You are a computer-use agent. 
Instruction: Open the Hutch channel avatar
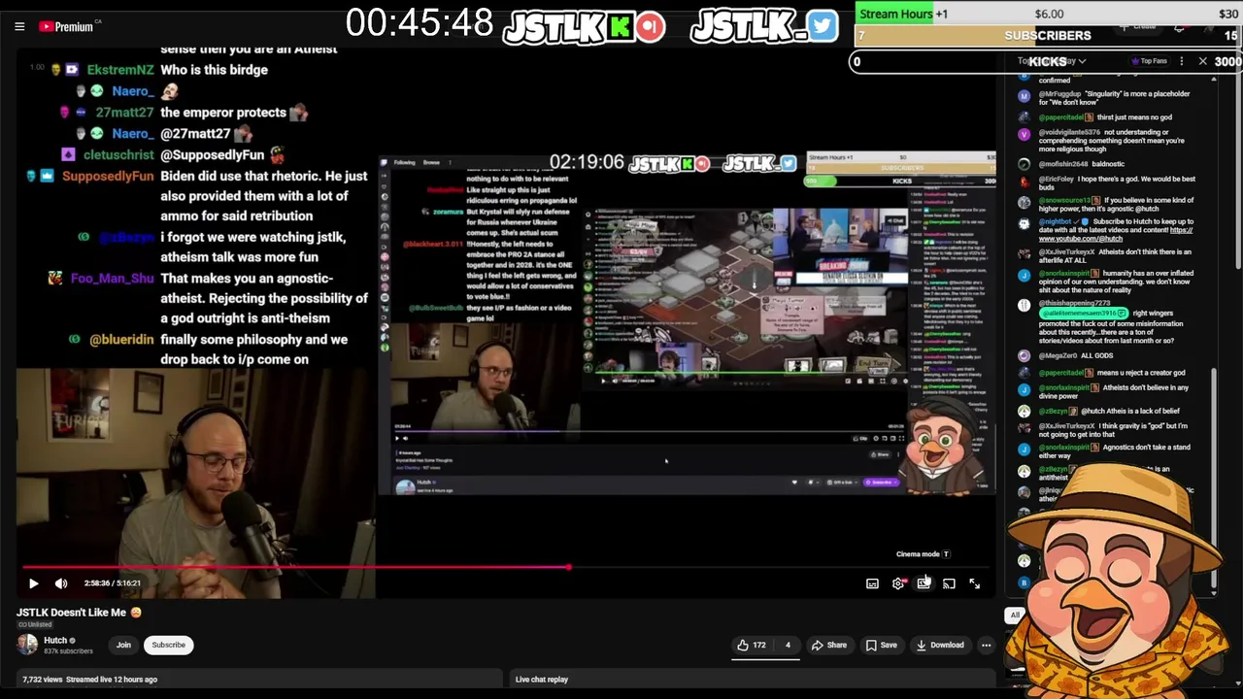click(x=27, y=644)
